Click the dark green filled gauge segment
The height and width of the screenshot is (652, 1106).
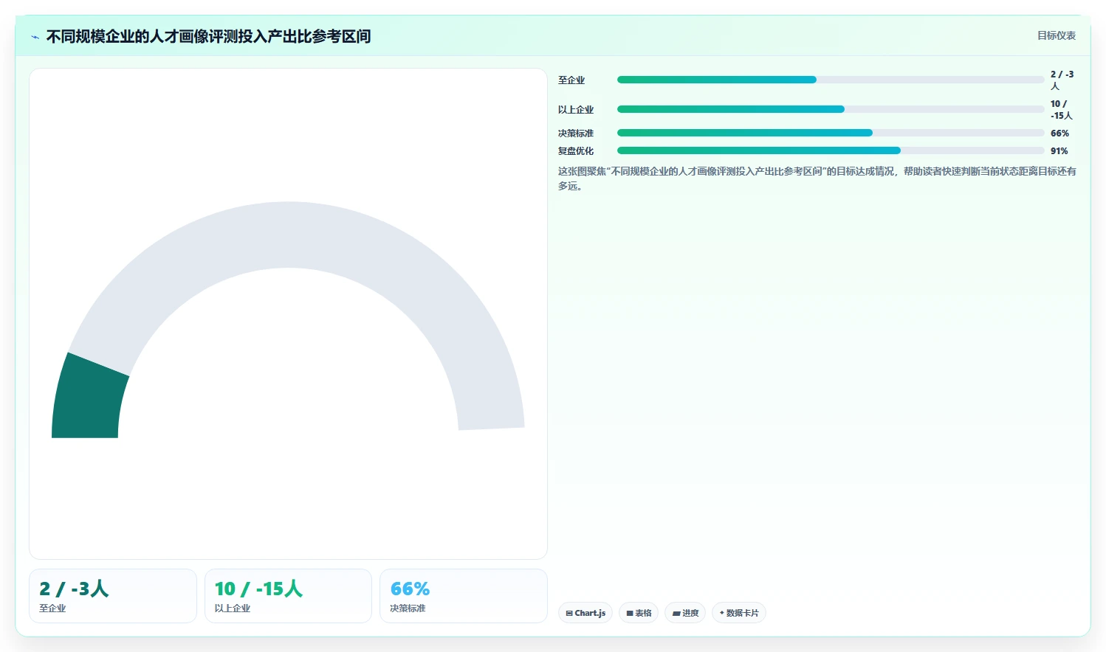click(x=89, y=398)
